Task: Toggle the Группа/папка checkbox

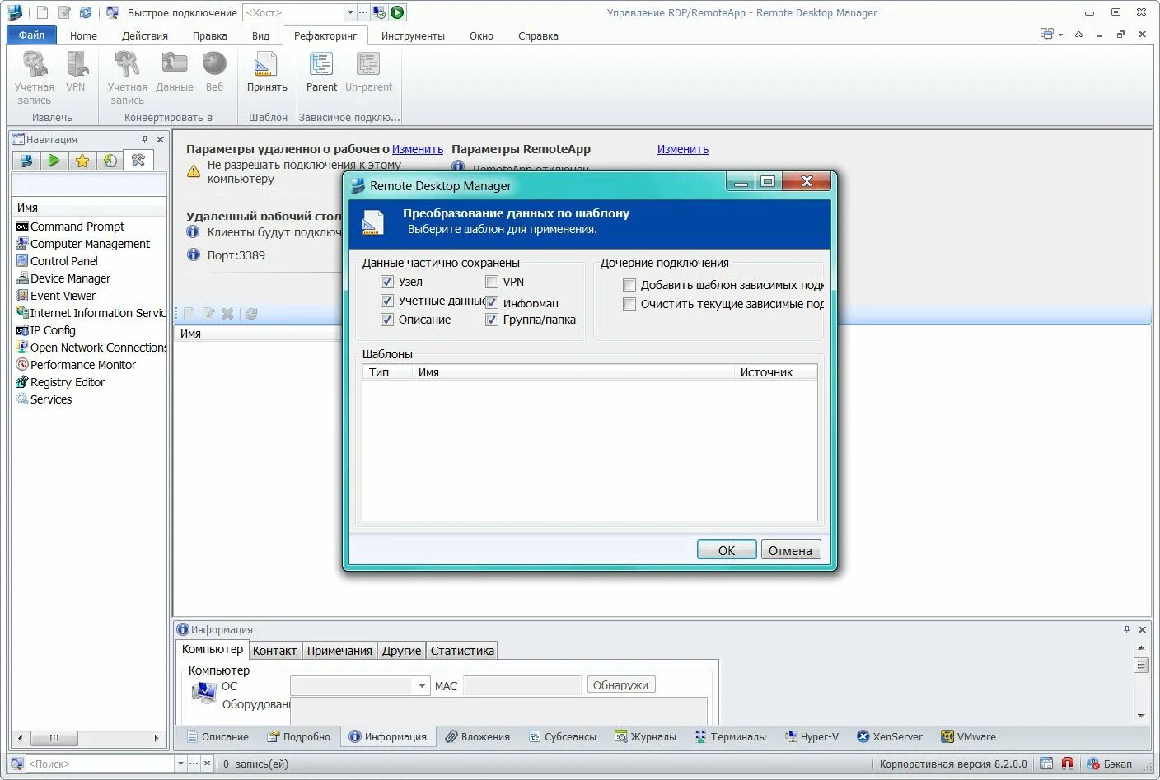Action: point(492,320)
